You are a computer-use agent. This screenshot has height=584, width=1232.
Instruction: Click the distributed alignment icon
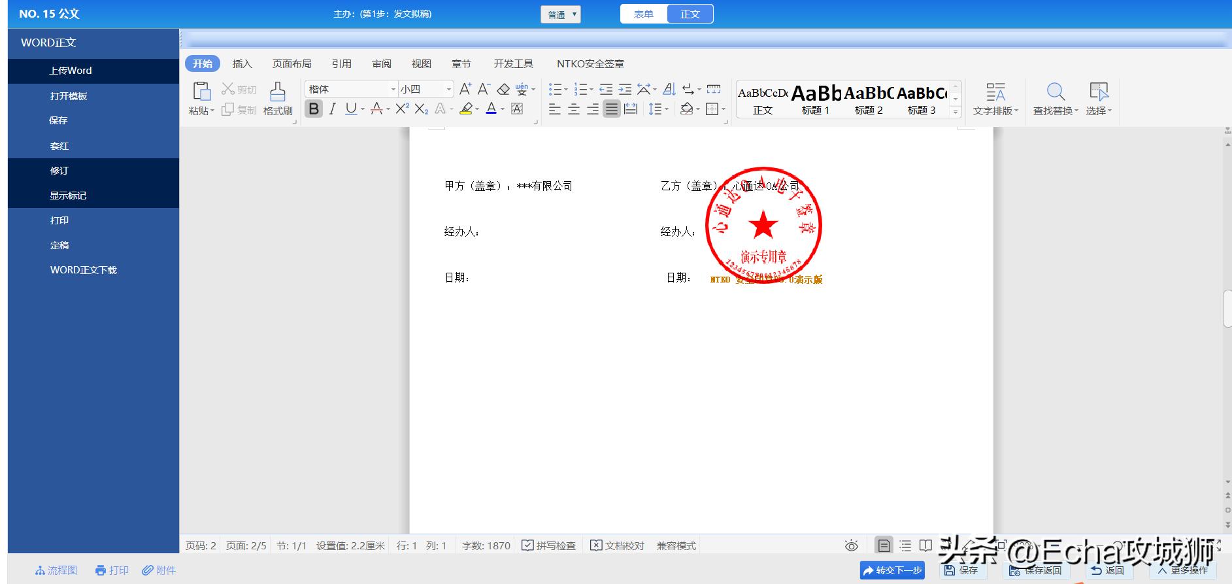[x=631, y=109]
